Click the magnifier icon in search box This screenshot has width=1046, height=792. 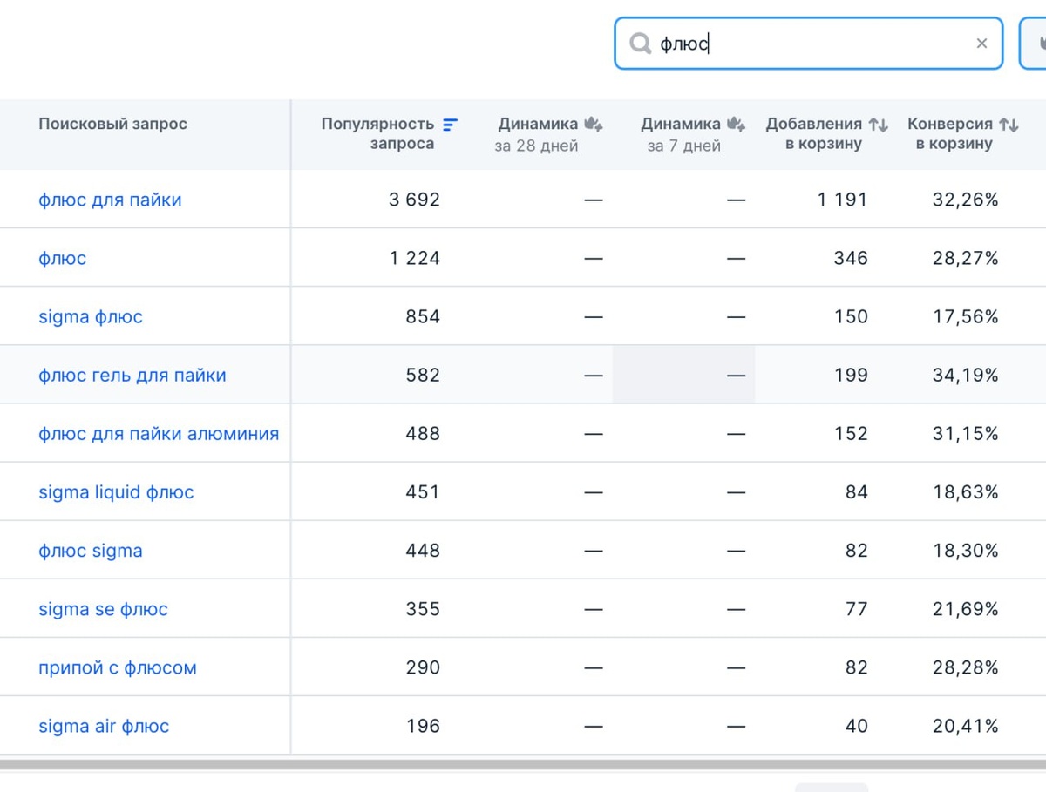[x=641, y=44]
